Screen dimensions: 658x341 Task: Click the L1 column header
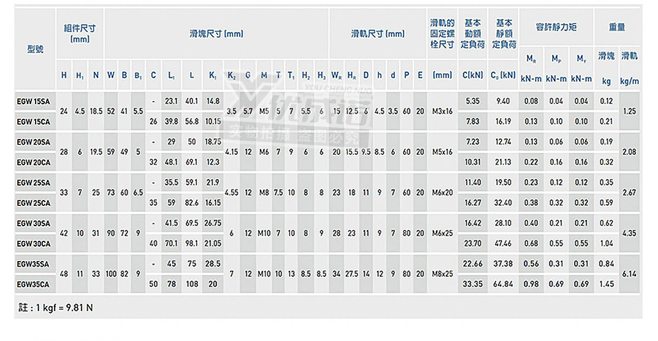172,76
